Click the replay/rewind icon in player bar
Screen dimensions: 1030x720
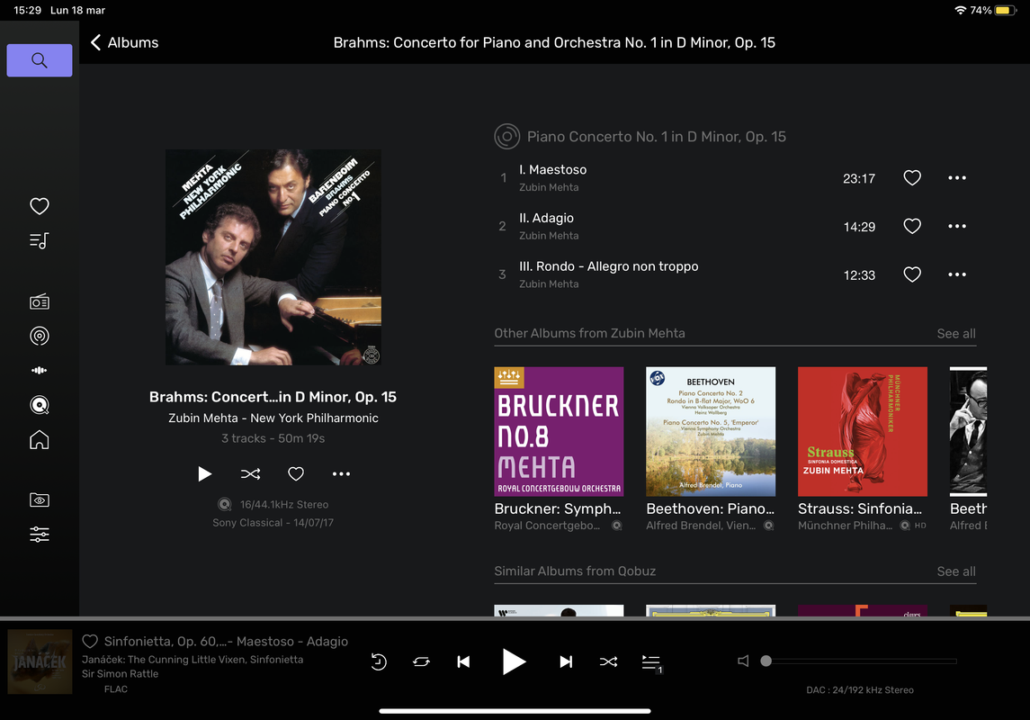coord(379,661)
